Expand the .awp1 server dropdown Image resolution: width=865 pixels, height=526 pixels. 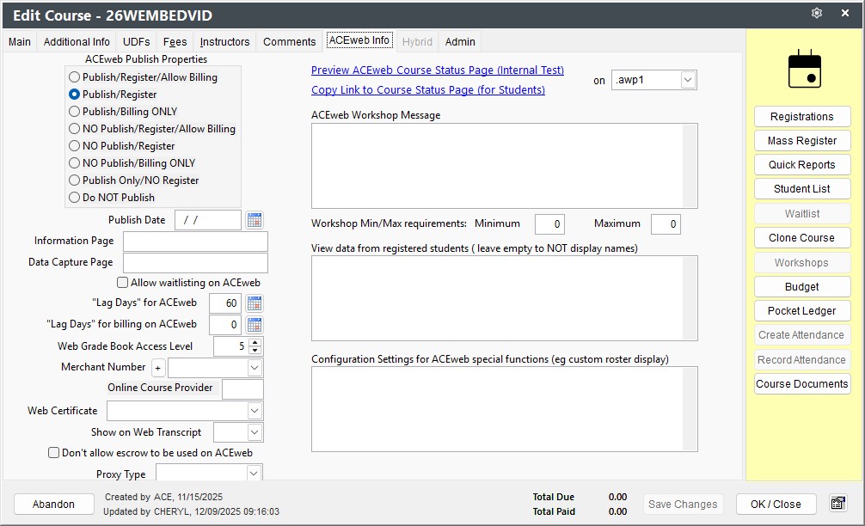(688, 80)
